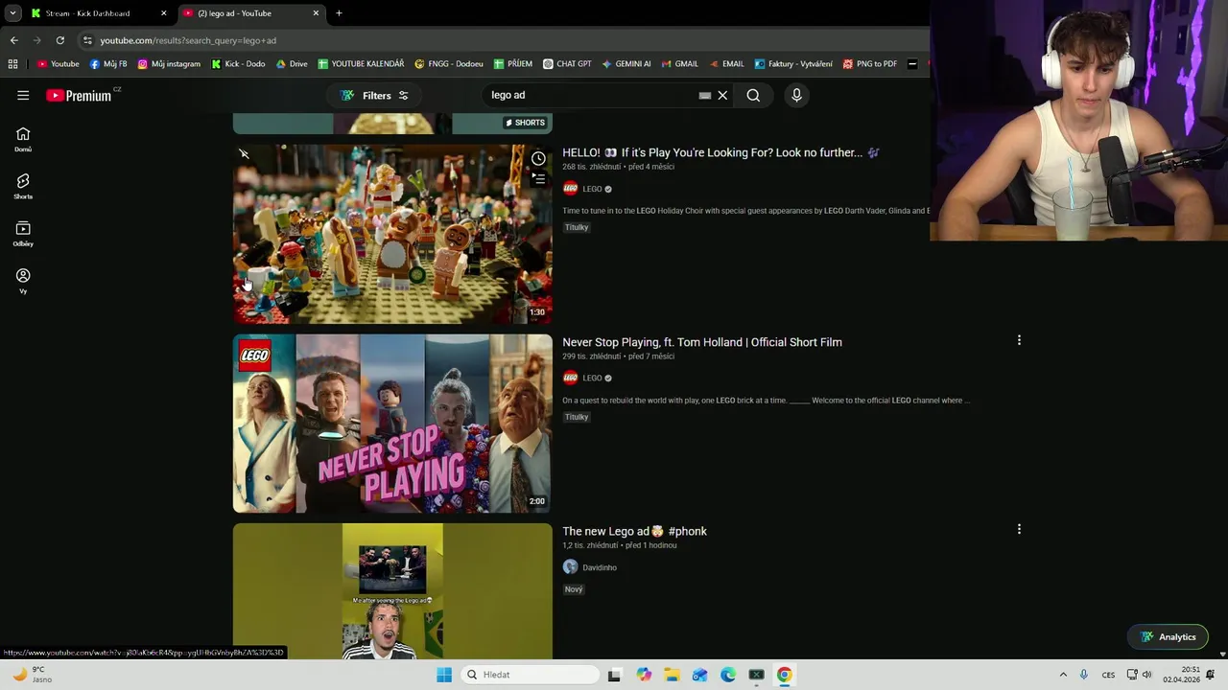This screenshot has width=1228, height=690.
Task: Open PNG to PDF bookmark
Action: click(870, 64)
